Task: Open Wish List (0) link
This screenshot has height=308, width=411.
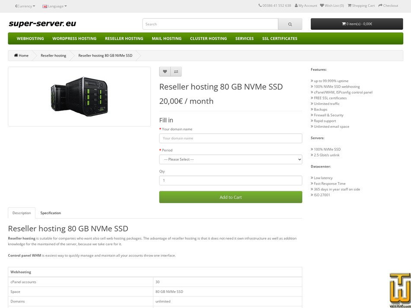Action: (332, 6)
